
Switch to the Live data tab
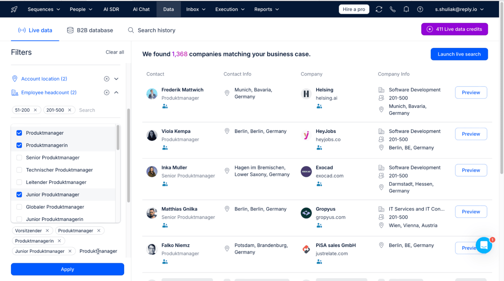pos(35,30)
